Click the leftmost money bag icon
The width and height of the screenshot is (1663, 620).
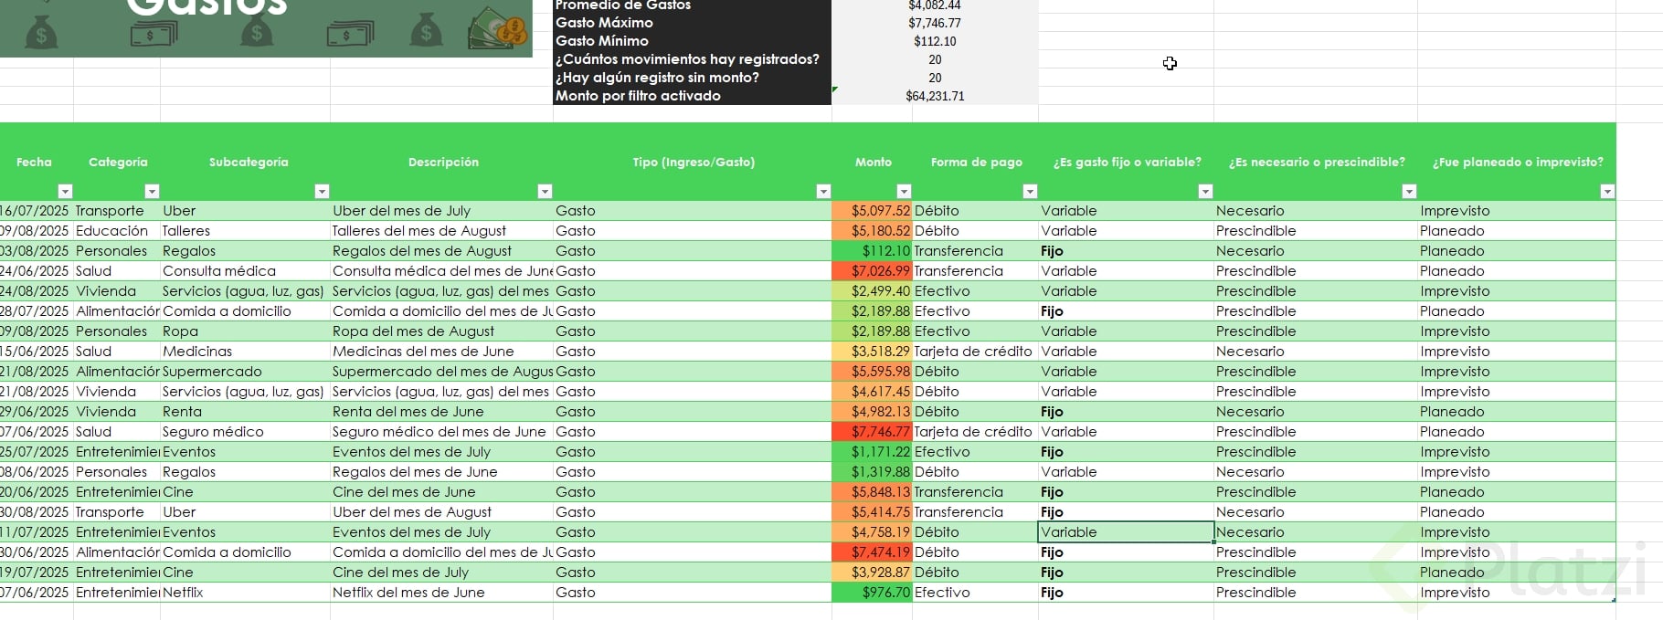click(x=41, y=33)
